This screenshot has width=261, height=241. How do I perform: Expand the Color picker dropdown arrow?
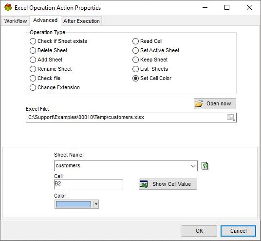pos(96,204)
